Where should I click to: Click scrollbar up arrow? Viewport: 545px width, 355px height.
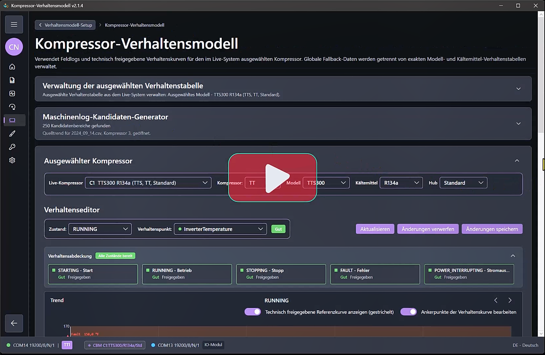(x=541, y=14)
